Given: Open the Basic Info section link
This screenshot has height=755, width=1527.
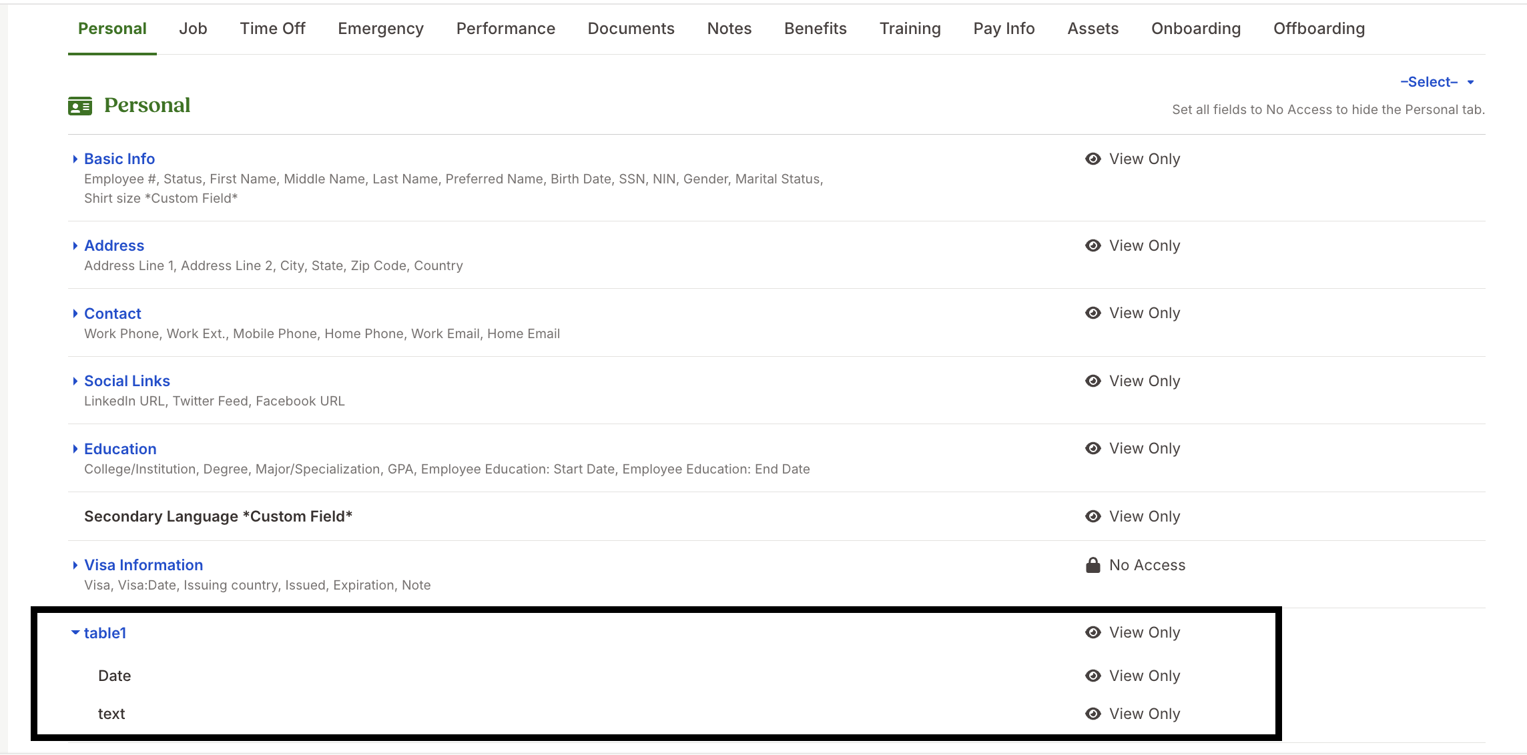Looking at the screenshot, I should click(119, 159).
